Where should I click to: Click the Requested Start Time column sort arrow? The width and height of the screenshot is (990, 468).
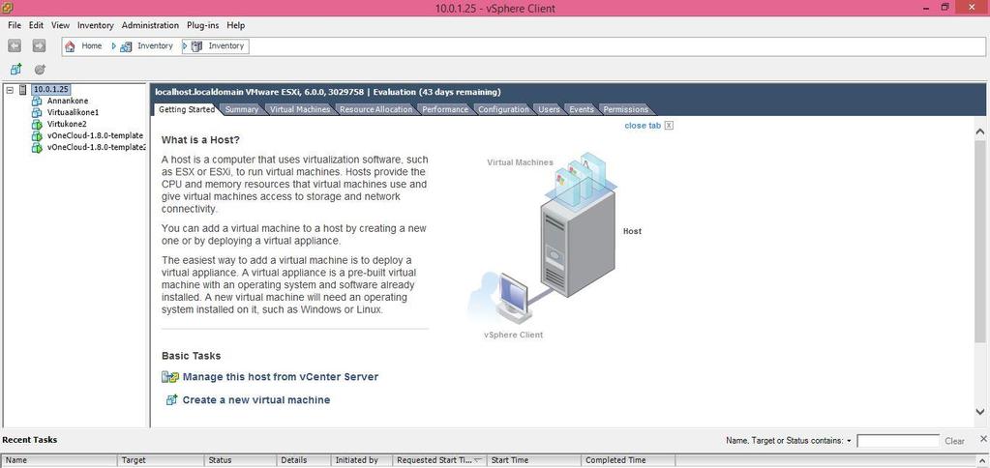478,460
